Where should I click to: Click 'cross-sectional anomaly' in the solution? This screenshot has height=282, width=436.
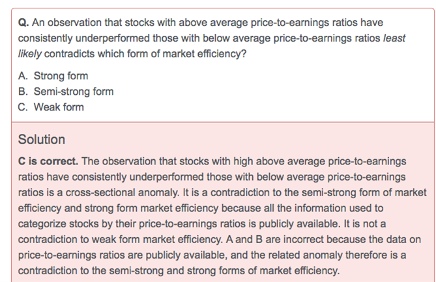(x=123, y=192)
